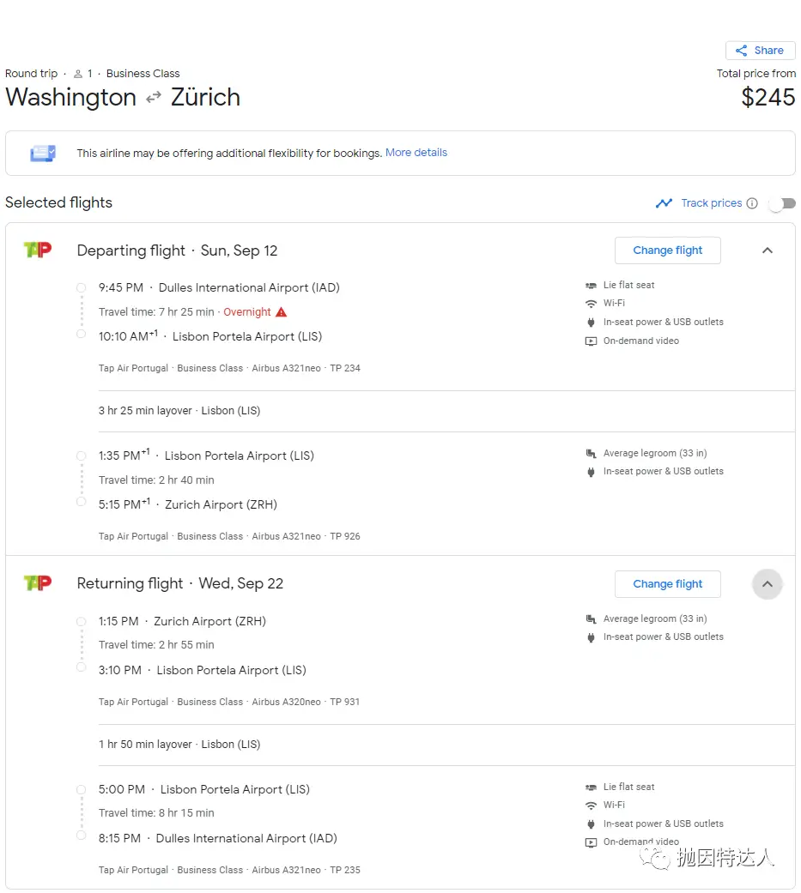Change the departing flight on Sep 12
This screenshot has width=801, height=893.
pos(668,250)
